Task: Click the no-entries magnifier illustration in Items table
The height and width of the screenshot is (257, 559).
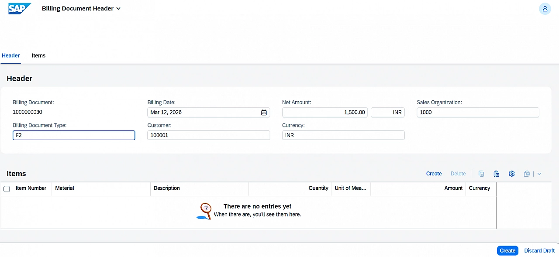Action: [x=204, y=211]
